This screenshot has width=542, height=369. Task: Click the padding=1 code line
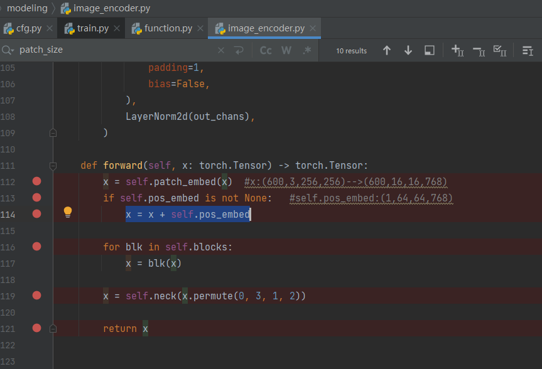click(x=176, y=68)
